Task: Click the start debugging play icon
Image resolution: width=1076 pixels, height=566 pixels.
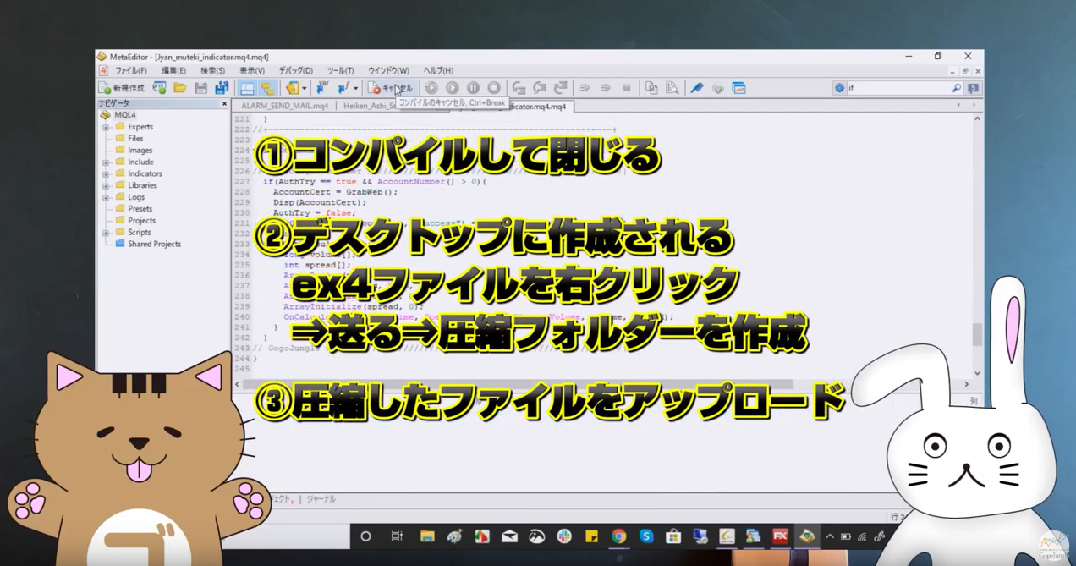Action: (x=453, y=88)
